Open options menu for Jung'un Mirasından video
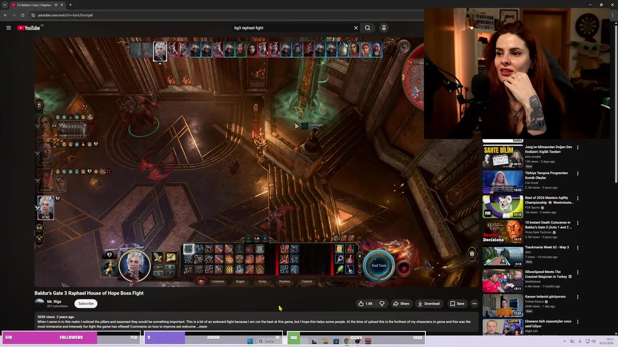This screenshot has height=347, width=618. [577, 147]
